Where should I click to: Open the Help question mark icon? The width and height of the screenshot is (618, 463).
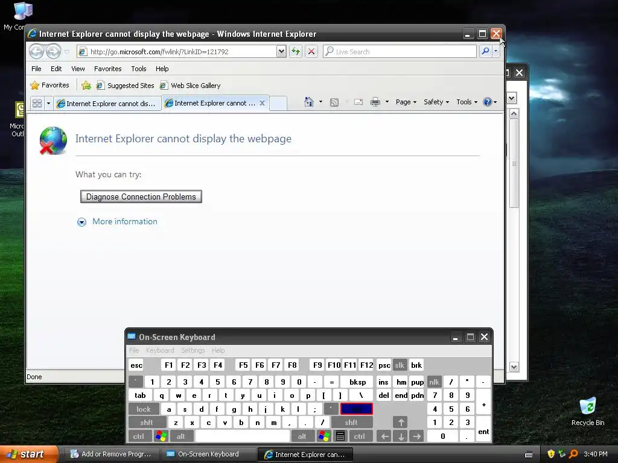click(x=488, y=102)
